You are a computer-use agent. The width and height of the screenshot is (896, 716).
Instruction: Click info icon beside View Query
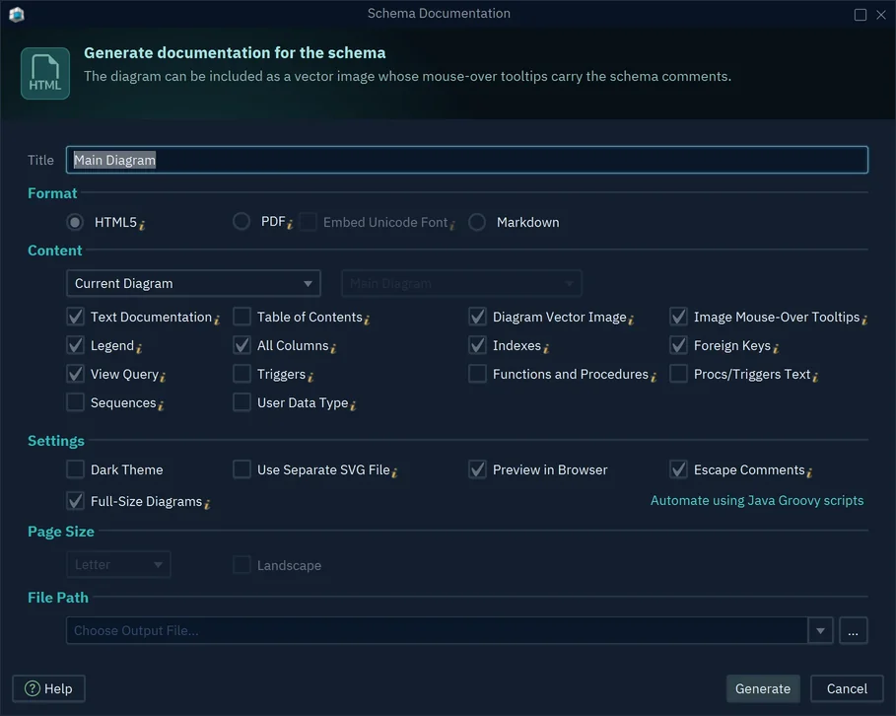point(164,378)
